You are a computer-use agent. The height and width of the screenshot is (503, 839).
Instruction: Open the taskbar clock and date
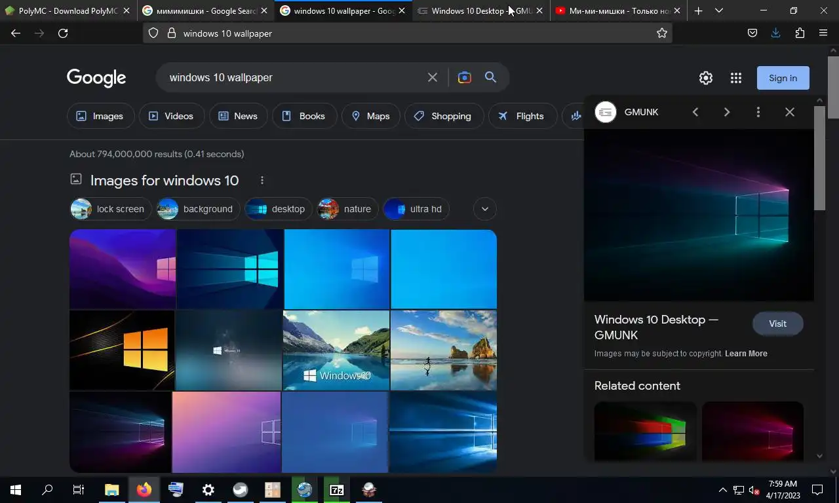pyautogui.click(x=783, y=490)
